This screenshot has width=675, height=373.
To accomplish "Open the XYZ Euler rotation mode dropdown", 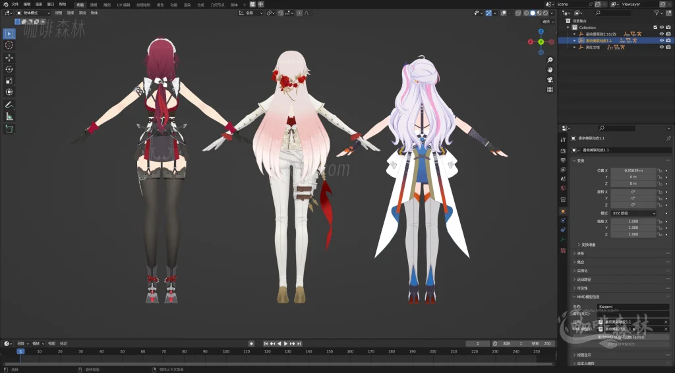I will click(x=633, y=213).
